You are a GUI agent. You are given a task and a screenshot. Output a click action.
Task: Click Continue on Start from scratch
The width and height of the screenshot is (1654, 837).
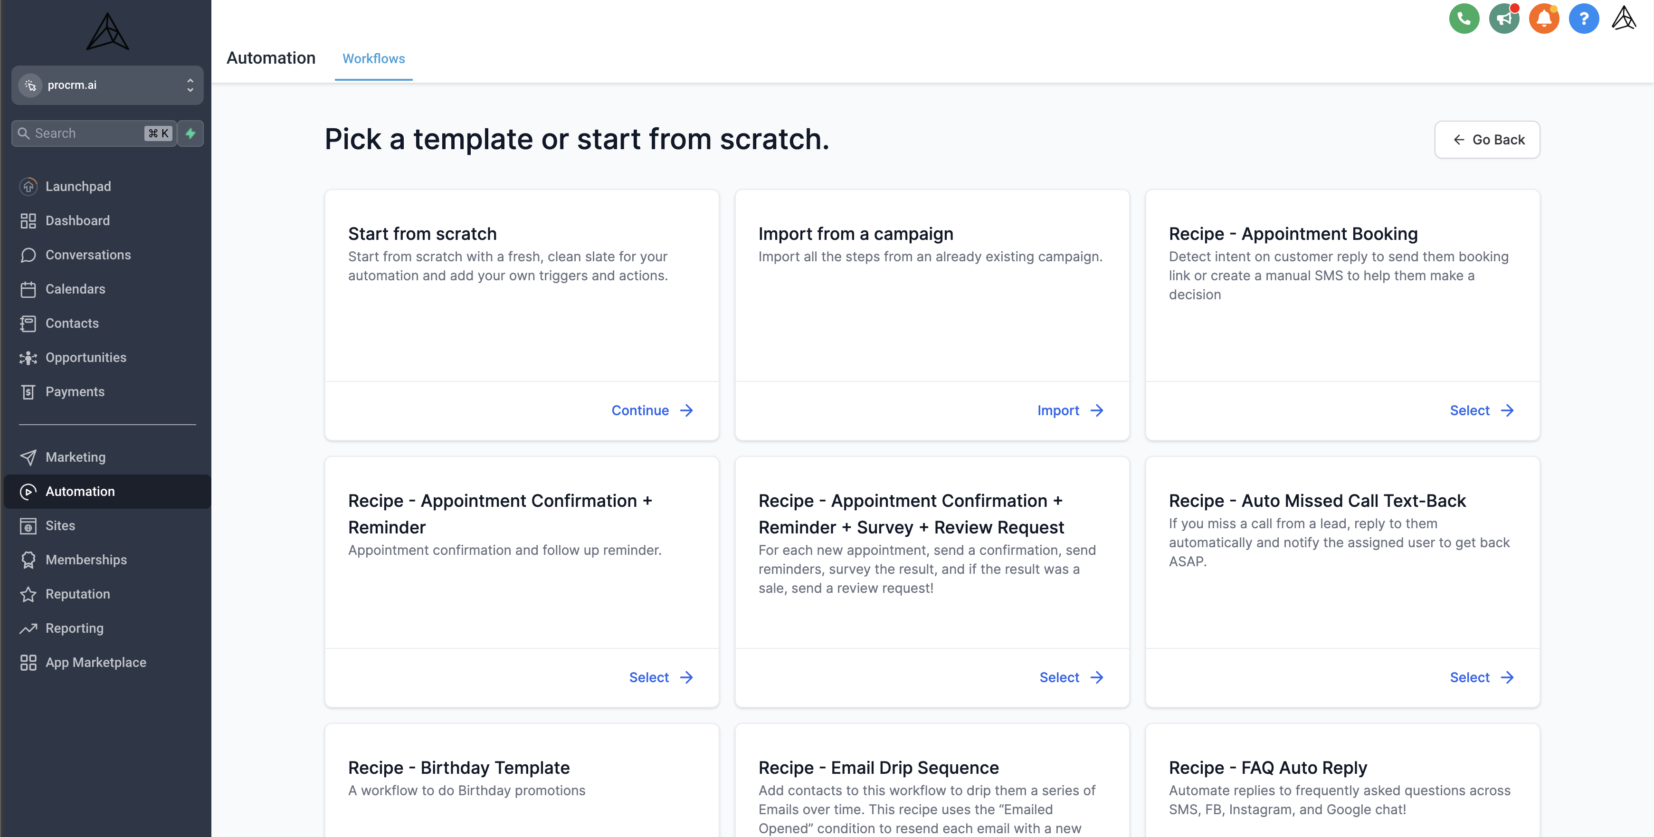click(x=652, y=410)
